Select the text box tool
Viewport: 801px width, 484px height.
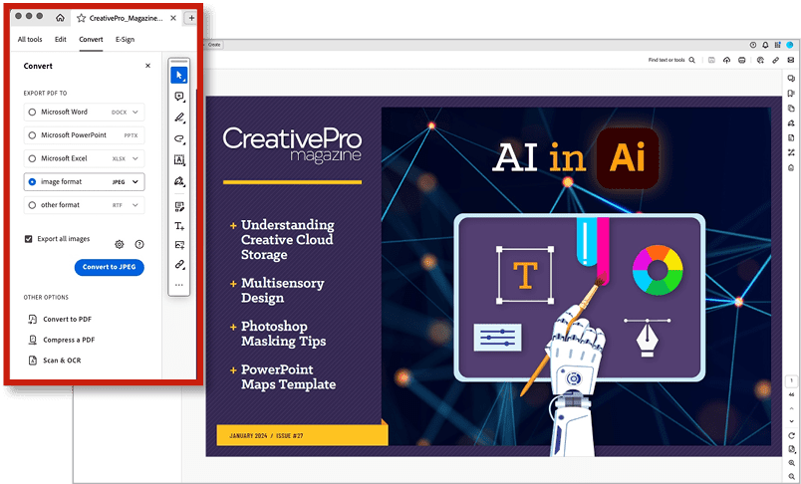[x=178, y=159]
